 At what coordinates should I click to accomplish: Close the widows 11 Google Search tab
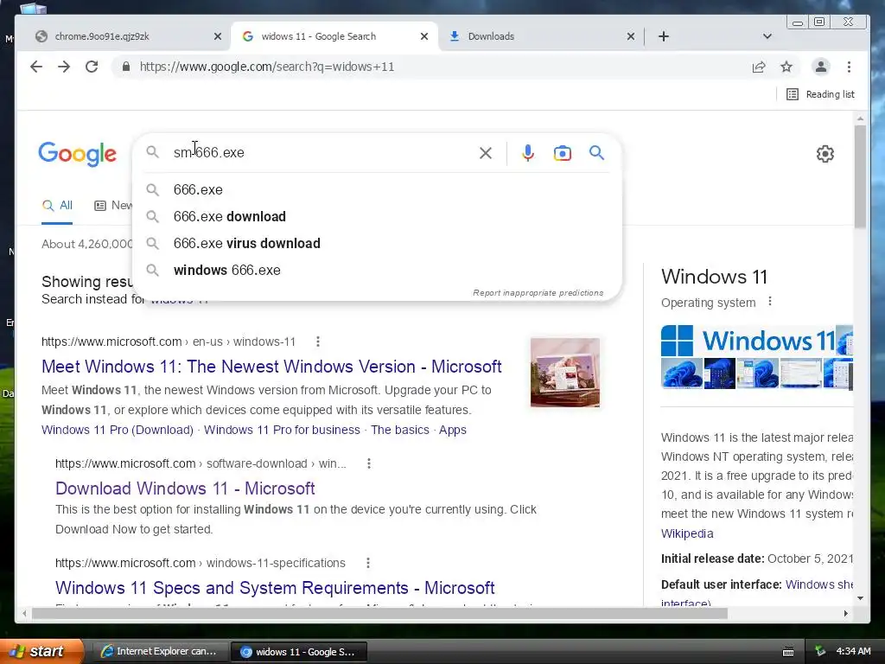click(x=424, y=36)
